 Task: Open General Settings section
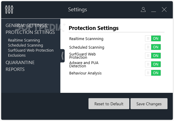pos(26,26)
